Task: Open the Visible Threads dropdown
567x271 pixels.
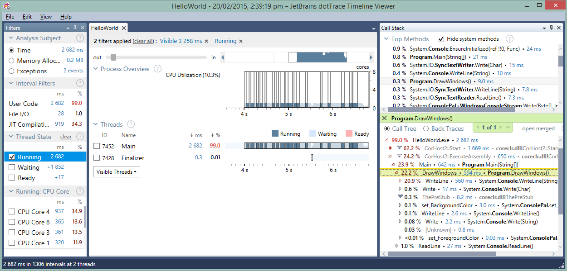Action: pos(117,172)
